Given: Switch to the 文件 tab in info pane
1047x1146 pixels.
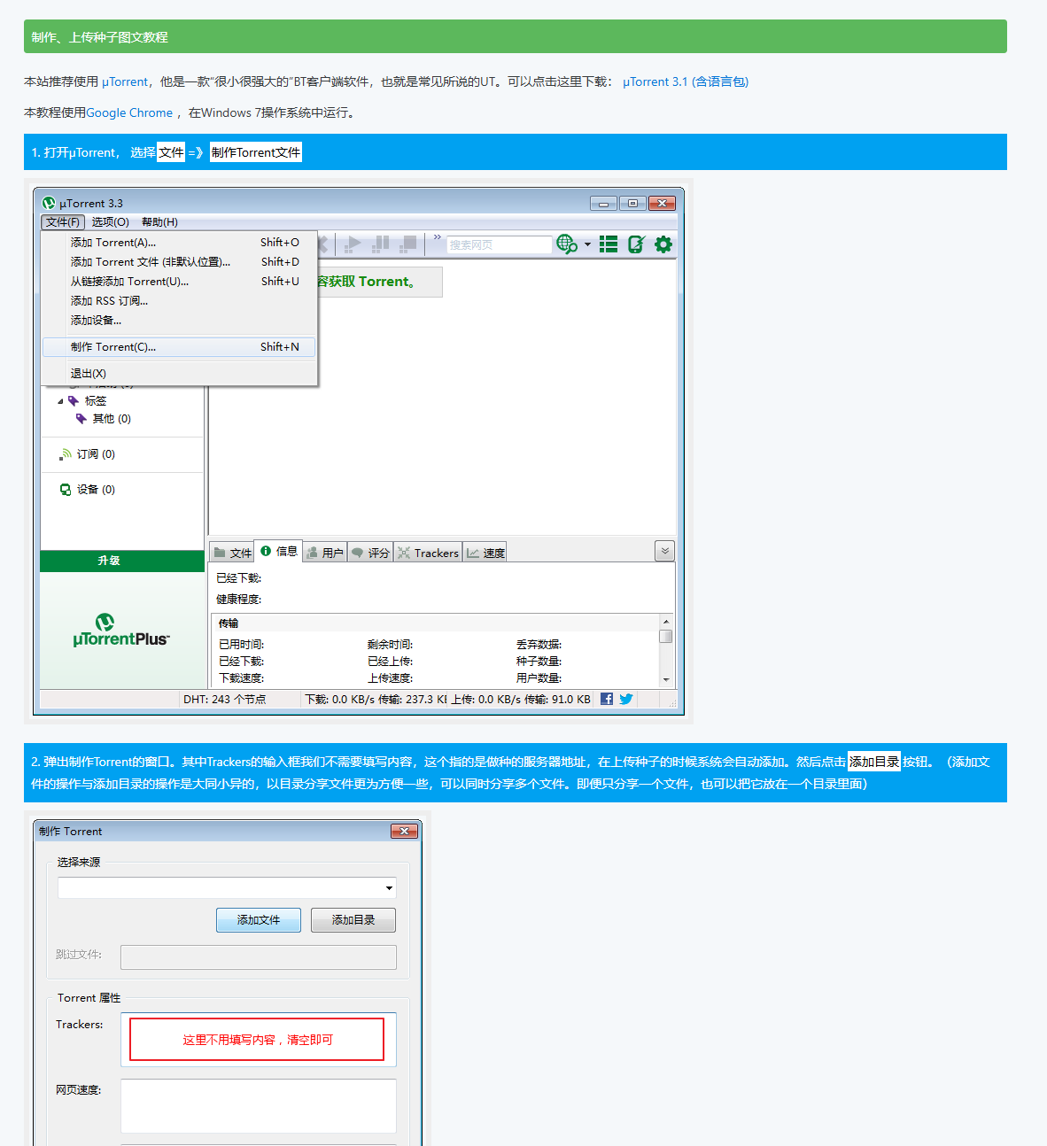Looking at the screenshot, I should (232, 553).
